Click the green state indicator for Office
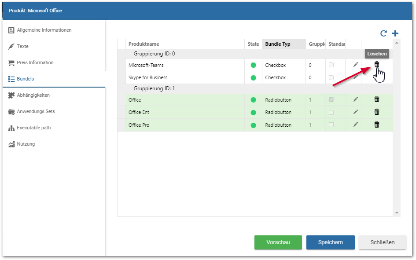The height and width of the screenshot is (260, 416). (x=254, y=100)
